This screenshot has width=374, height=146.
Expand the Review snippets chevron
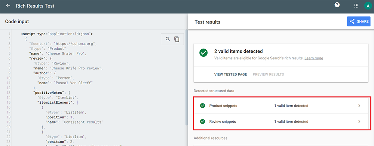coord(359,121)
